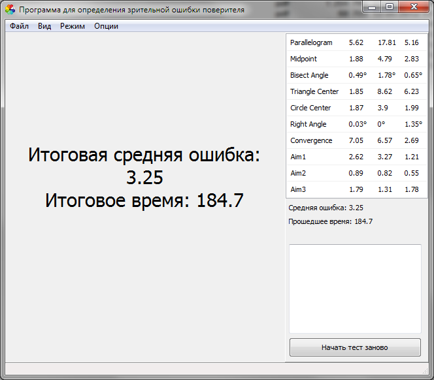
Task: Open the Вид menu
Action: 44,26
